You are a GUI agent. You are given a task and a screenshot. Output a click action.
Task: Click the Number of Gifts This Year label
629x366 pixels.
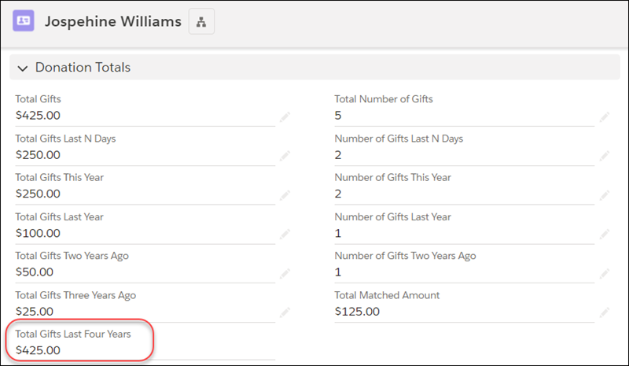tap(392, 177)
